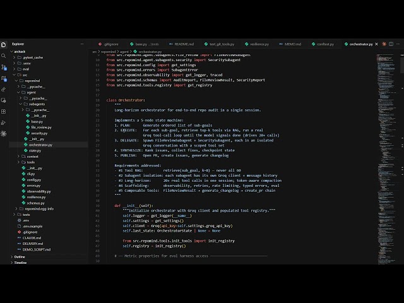Split the editor with the split icon
Screen dimensions: 404x303
click(391, 44)
